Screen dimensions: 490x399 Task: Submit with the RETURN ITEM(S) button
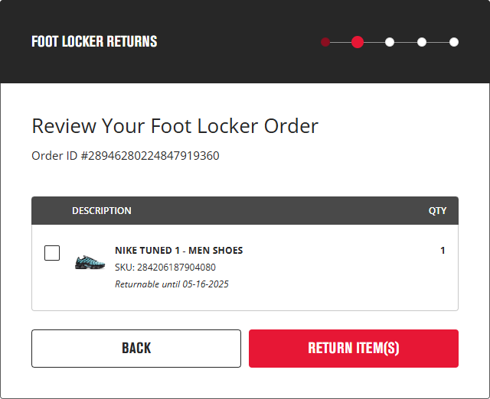354,349
